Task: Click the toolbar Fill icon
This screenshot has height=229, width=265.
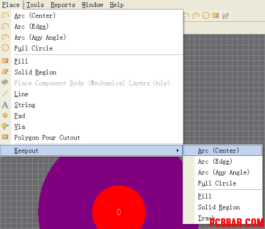Action: coord(215,15)
